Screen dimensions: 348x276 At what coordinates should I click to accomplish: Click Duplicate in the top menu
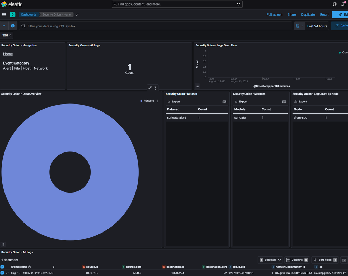click(308, 14)
